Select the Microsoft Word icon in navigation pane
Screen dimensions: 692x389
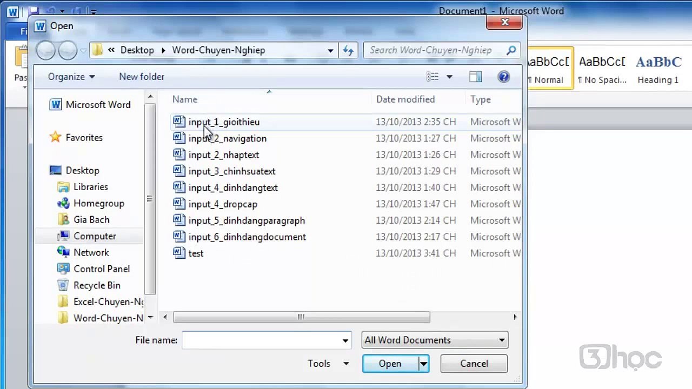[x=56, y=105]
